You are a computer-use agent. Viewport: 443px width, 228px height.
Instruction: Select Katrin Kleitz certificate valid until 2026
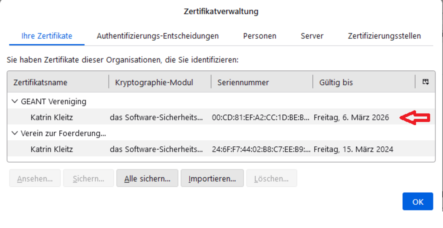[52, 117]
